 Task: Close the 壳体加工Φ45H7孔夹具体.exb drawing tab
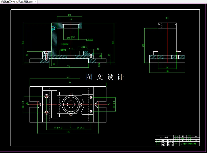[x=36, y=2]
